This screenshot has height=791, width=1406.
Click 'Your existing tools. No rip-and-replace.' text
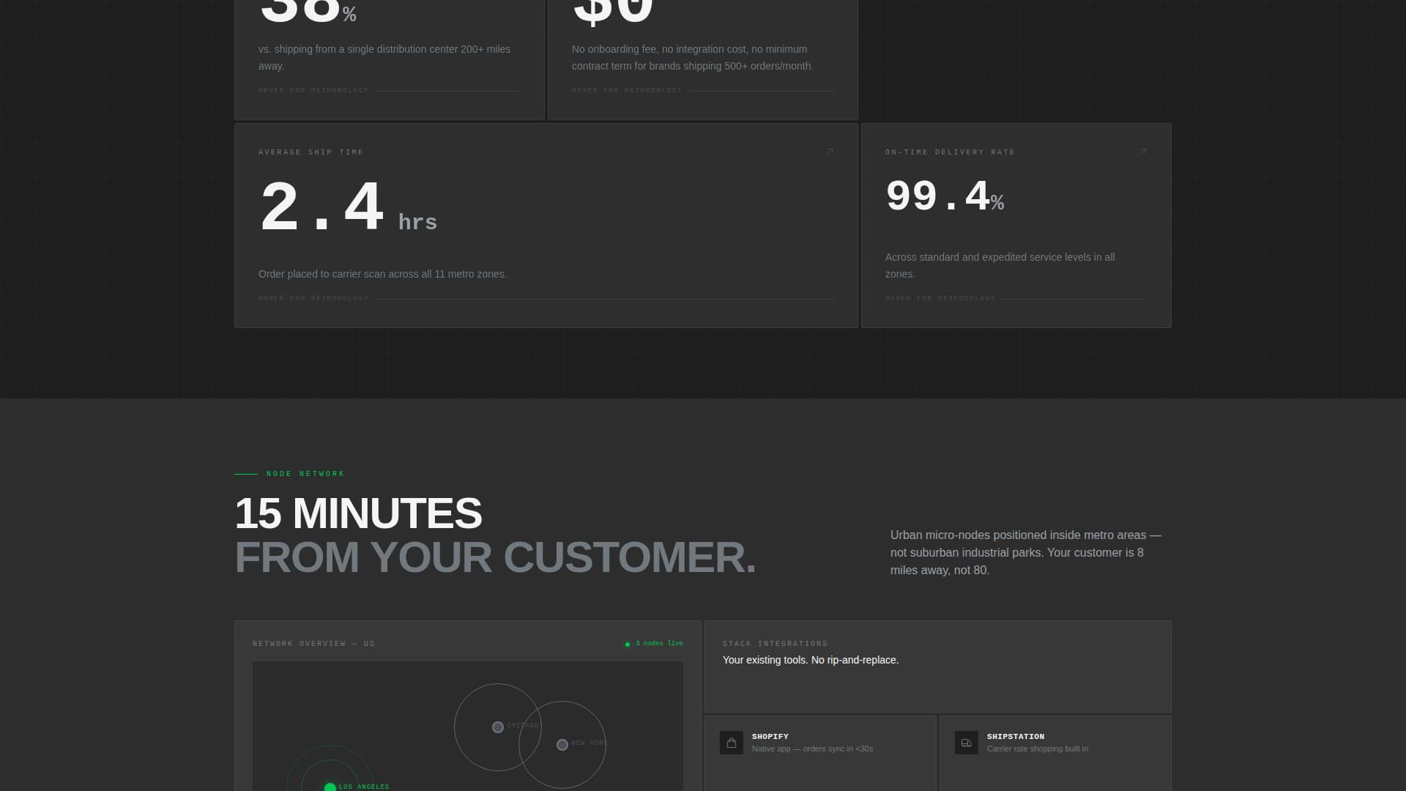811,660
